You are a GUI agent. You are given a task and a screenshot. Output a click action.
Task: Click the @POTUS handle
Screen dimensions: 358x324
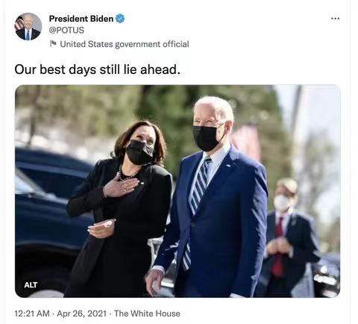tap(66, 30)
